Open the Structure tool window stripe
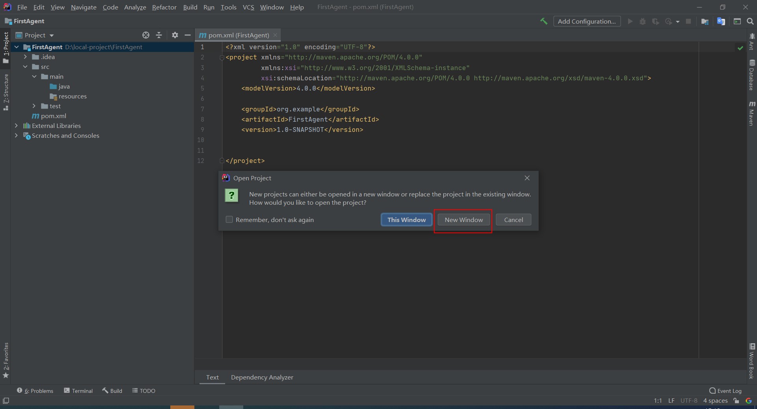Screen dimensions: 757x409 click(6, 92)
